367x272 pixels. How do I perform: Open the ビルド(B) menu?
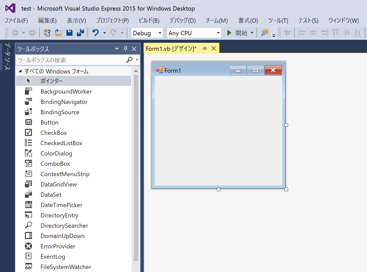click(149, 21)
